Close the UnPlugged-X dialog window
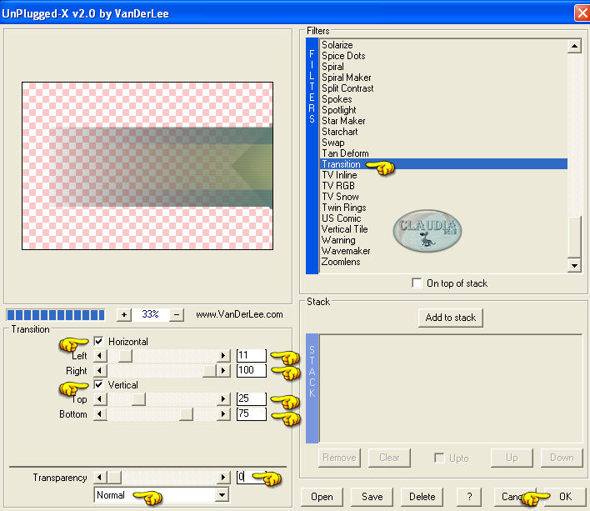The image size is (590, 511). [582, 13]
